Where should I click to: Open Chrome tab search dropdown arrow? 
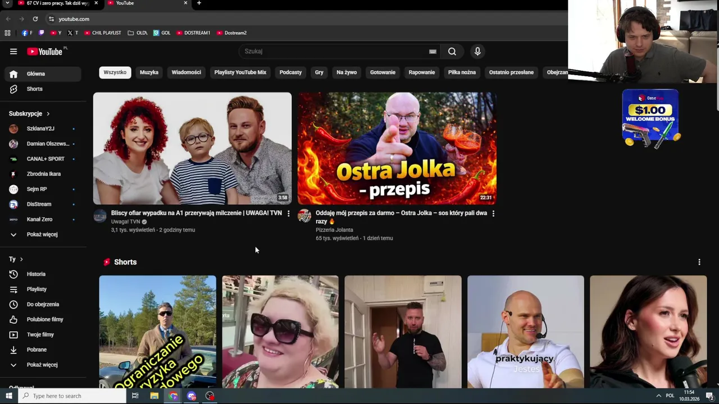pos(7,3)
